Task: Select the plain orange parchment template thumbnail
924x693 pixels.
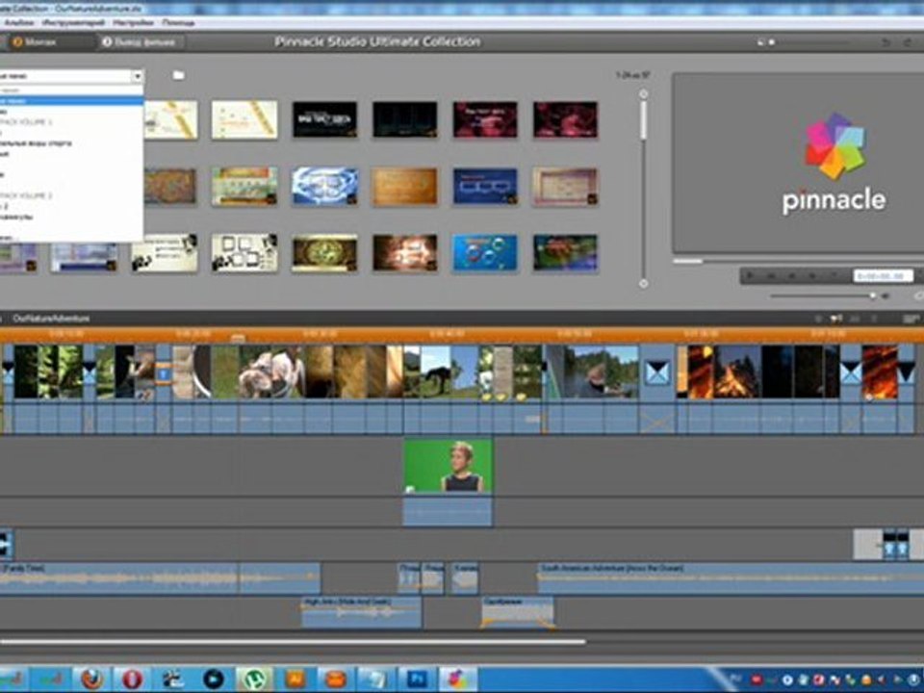Action: click(405, 186)
